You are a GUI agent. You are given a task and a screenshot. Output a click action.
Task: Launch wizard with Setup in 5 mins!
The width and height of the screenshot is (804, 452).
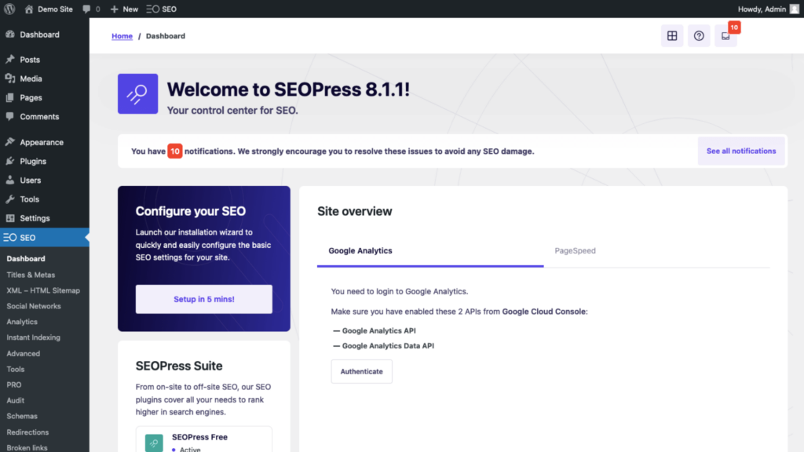(x=204, y=299)
